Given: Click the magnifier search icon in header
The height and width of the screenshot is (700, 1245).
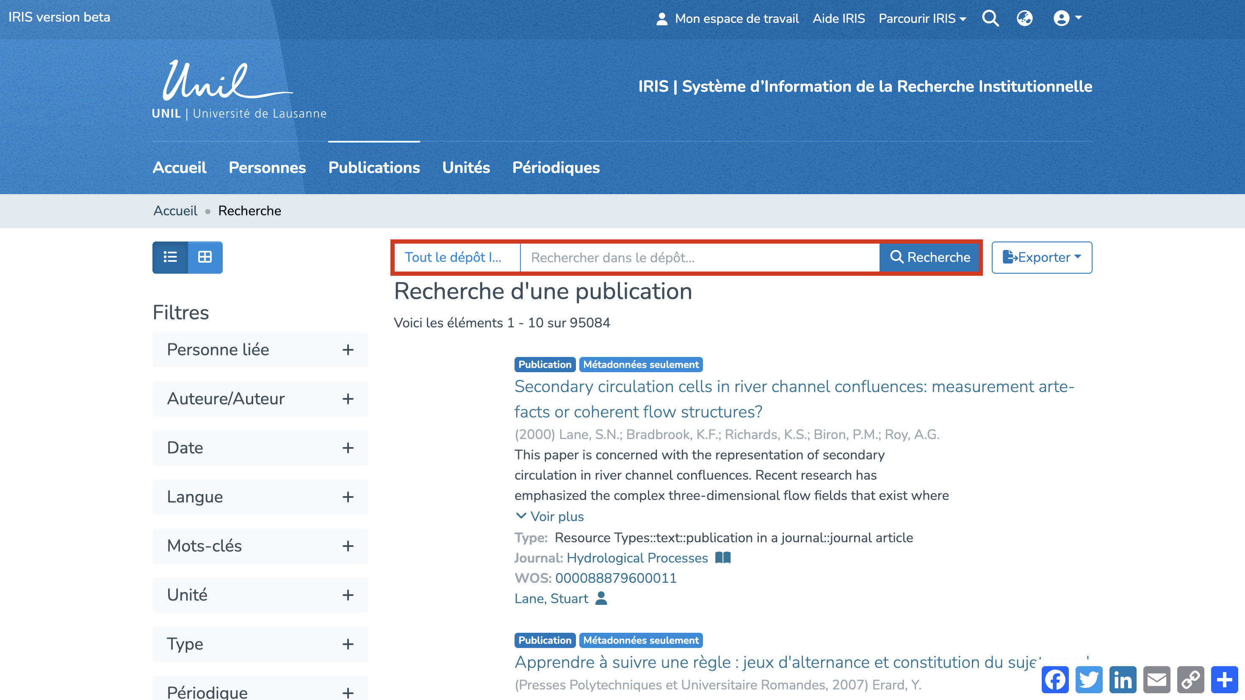Looking at the screenshot, I should point(990,18).
